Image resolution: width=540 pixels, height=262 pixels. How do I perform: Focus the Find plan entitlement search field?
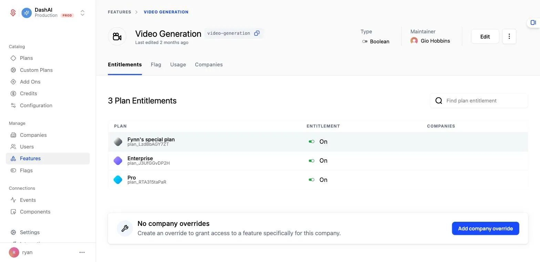pos(479,101)
